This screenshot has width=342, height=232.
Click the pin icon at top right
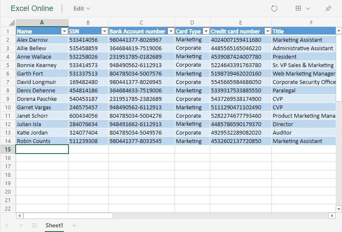tap(328, 8)
